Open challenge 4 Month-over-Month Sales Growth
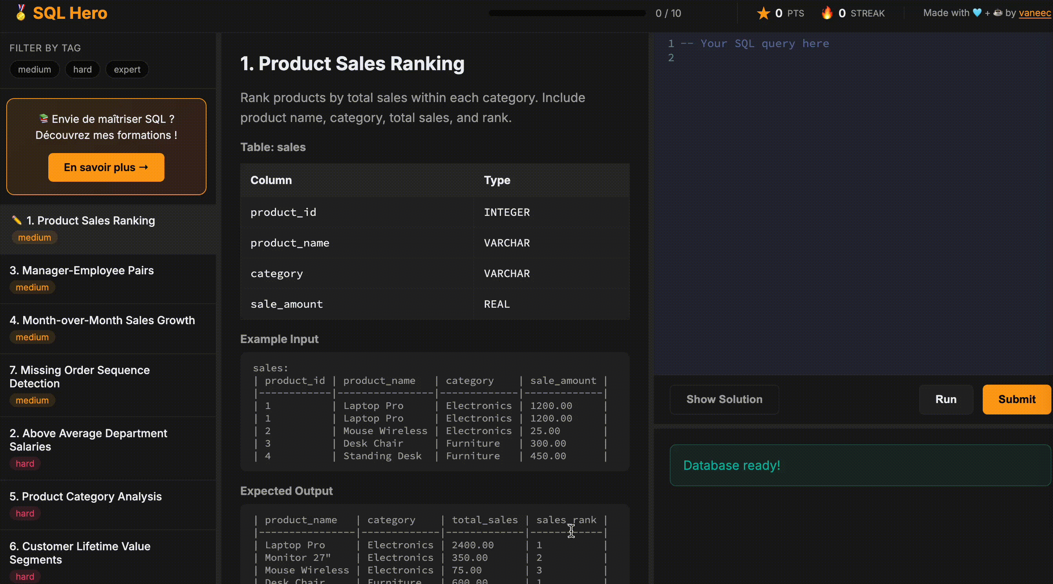The width and height of the screenshot is (1053, 584). pyautogui.click(x=102, y=320)
